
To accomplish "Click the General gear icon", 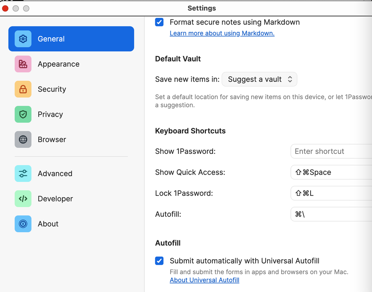I will pyautogui.click(x=23, y=39).
